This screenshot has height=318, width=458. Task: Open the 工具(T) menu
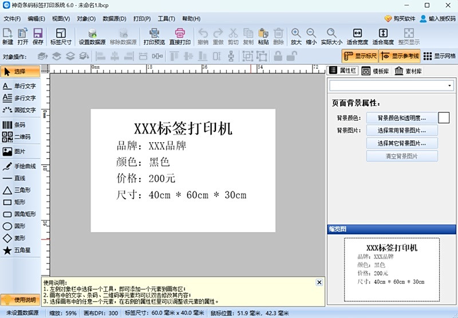click(167, 18)
